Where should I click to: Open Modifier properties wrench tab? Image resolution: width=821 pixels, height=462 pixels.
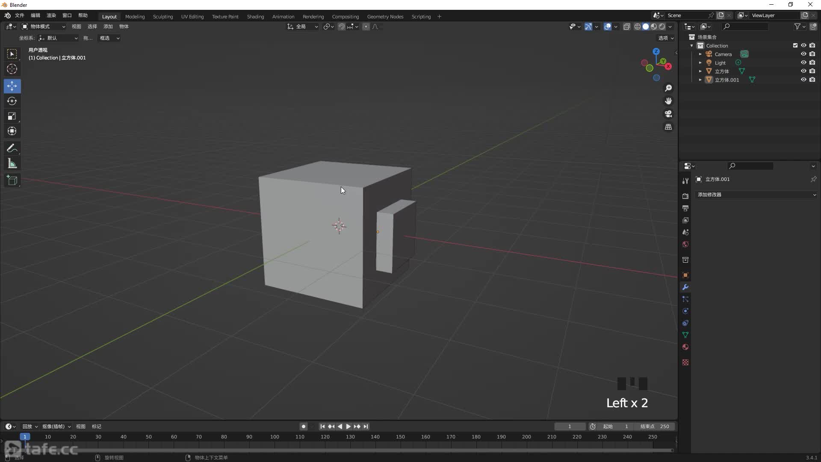[685, 287]
